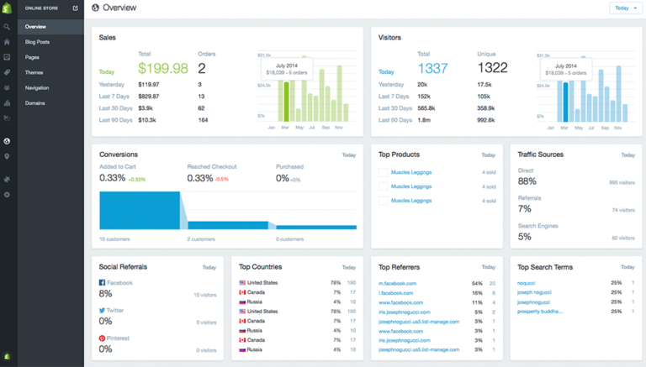The height and width of the screenshot is (367, 646).
Task: Click the Pinterest icon in Social Referrals
Action: tap(102, 338)
